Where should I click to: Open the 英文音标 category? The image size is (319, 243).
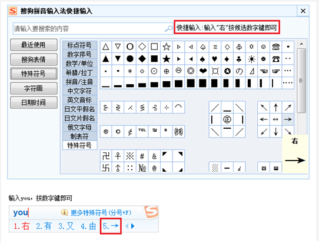click(x=79, y=100)
